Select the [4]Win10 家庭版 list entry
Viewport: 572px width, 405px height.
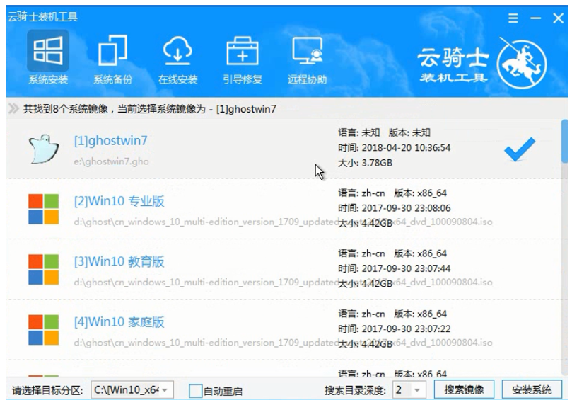coord(119,323)
